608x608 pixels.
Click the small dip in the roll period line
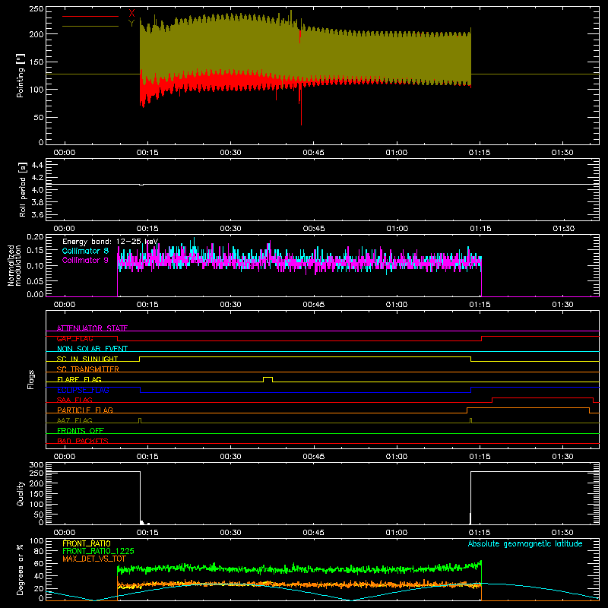click(141, 185)
